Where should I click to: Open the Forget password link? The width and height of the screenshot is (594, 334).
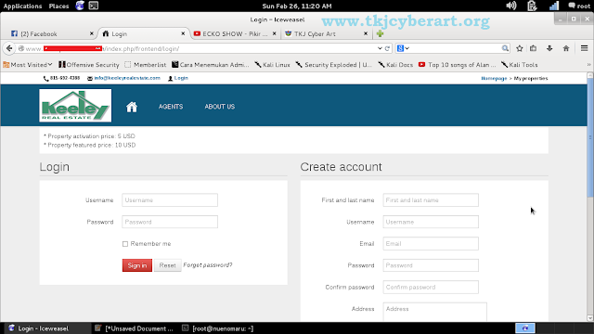208,265
